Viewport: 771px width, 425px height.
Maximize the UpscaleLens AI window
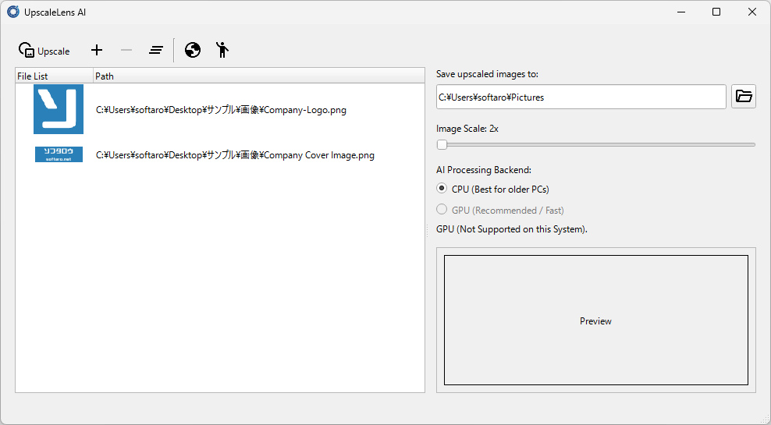(x=716, y=12)
